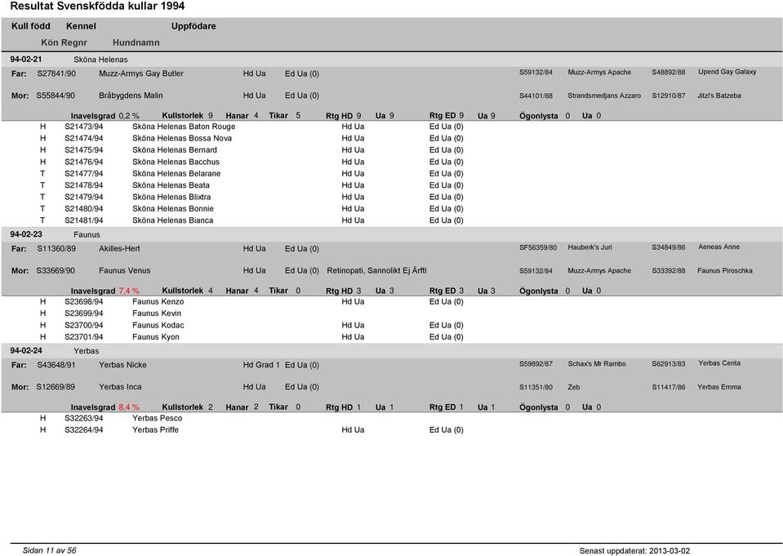Select the 'Kull född' column header
Viewport: 783px width, 556px height.
point(31,26)
